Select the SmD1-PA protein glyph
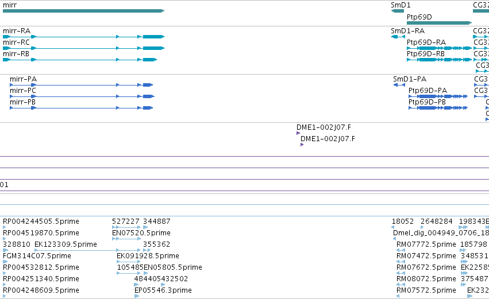The height and width of the screenshot is (299, 489). click(399, 85)
